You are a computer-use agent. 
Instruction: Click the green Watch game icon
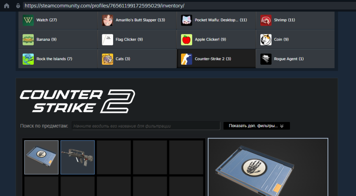click(x=28, y=20)
